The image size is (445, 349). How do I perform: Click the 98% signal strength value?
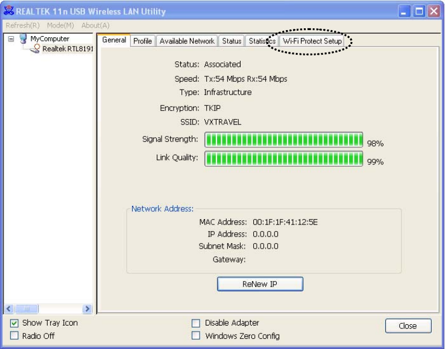(375, 143)
